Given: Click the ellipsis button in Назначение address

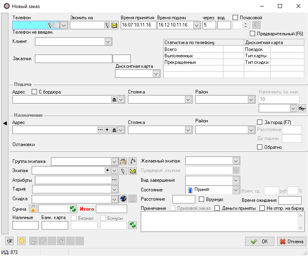Looking at the screenshot, I should [x=100, y=130].
